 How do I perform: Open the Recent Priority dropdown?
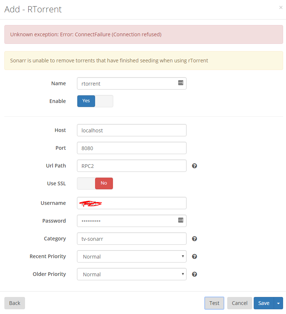point(132,256)
